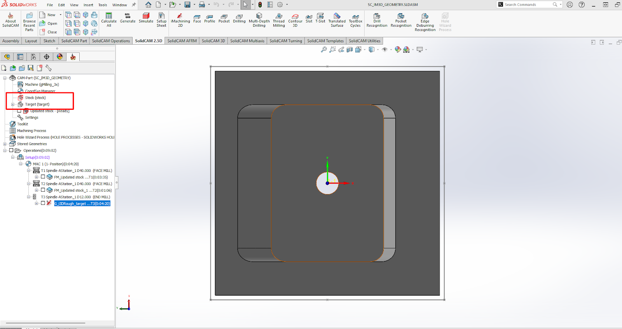622x329 pixels.
Task: Check the FM_Updated stock T1 operation checkbox
Action: point(43,177)
